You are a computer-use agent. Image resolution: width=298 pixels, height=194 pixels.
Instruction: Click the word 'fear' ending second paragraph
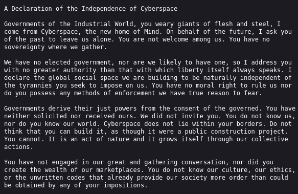[251, 93]
